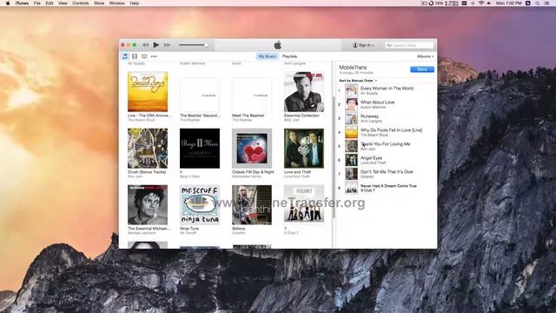The width and height of the screenshot is (556, 313).
Task: Open the Store menu
Action: 99,3
